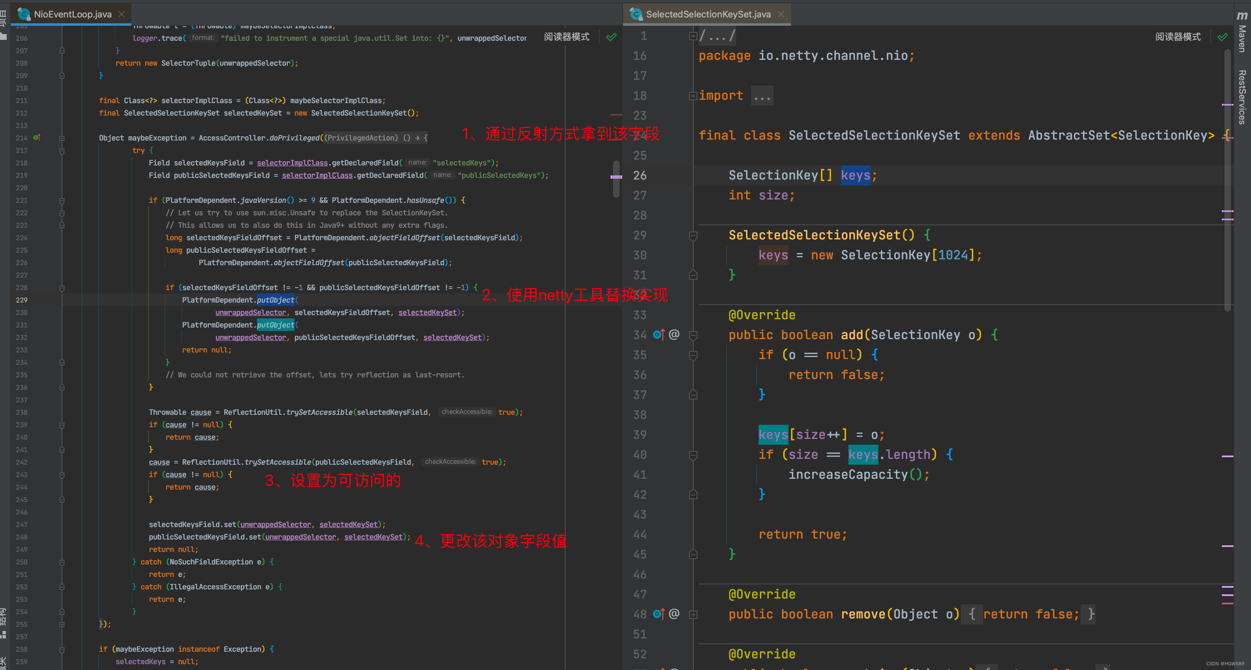The image size is (1251, 670).
Task: Click the implements gutter icon on line 214
Action: [37, 138]
